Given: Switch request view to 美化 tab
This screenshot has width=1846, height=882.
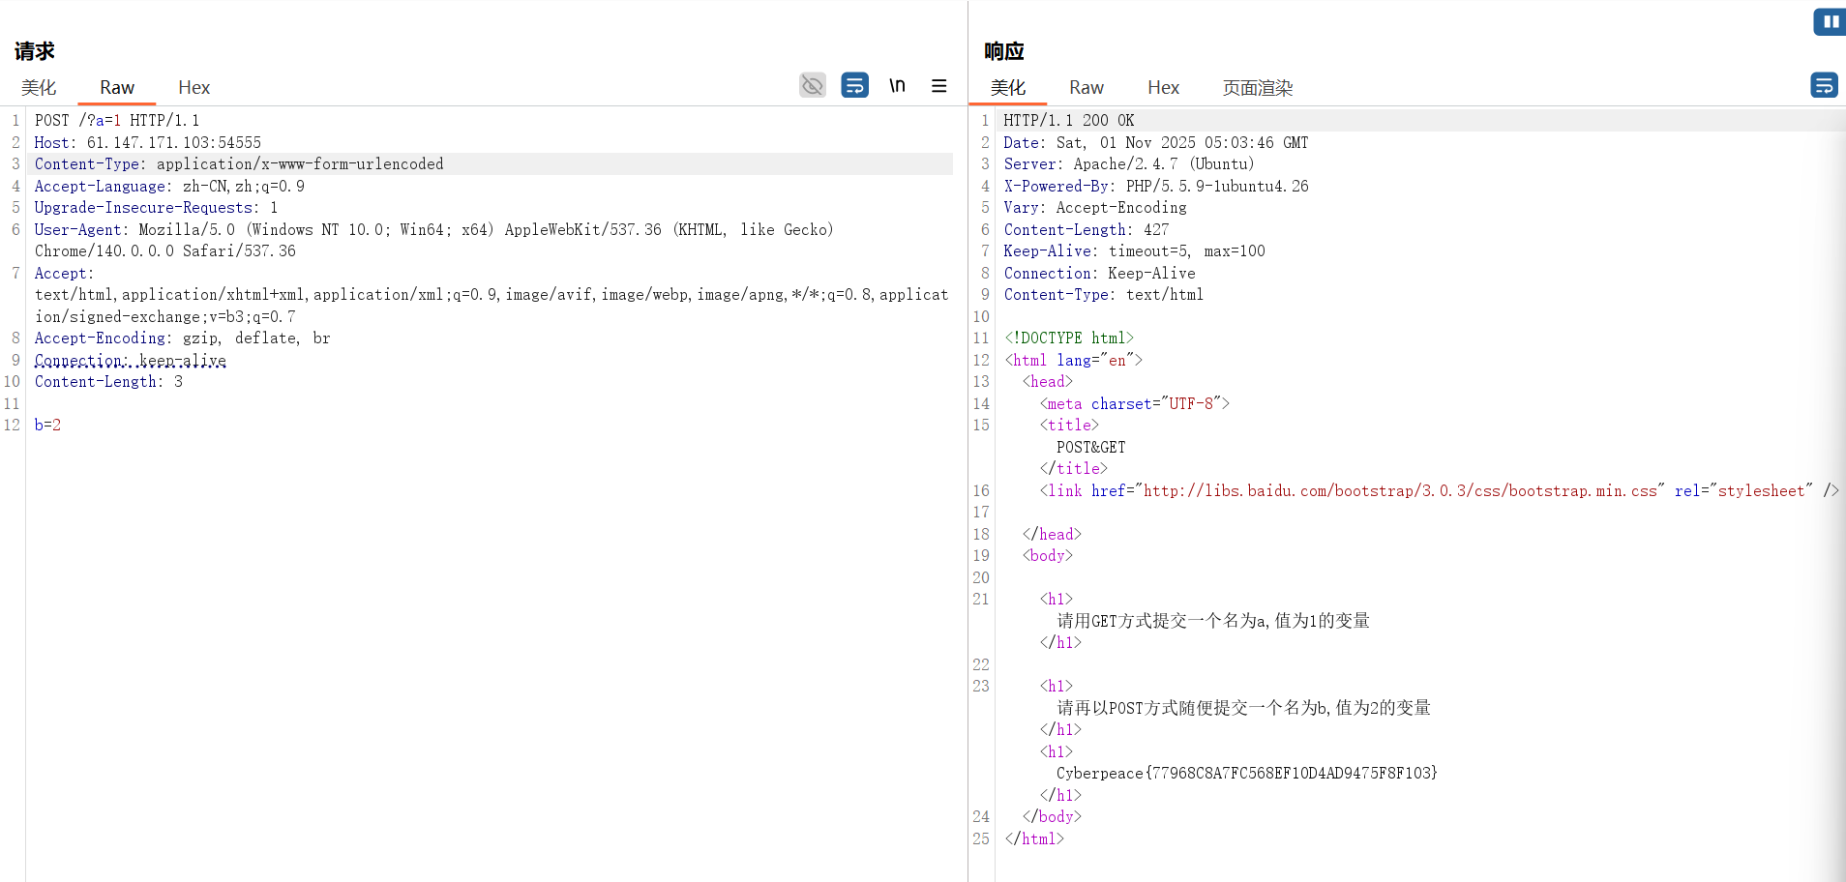Looking at the screenshot, I should click(39, 88).
